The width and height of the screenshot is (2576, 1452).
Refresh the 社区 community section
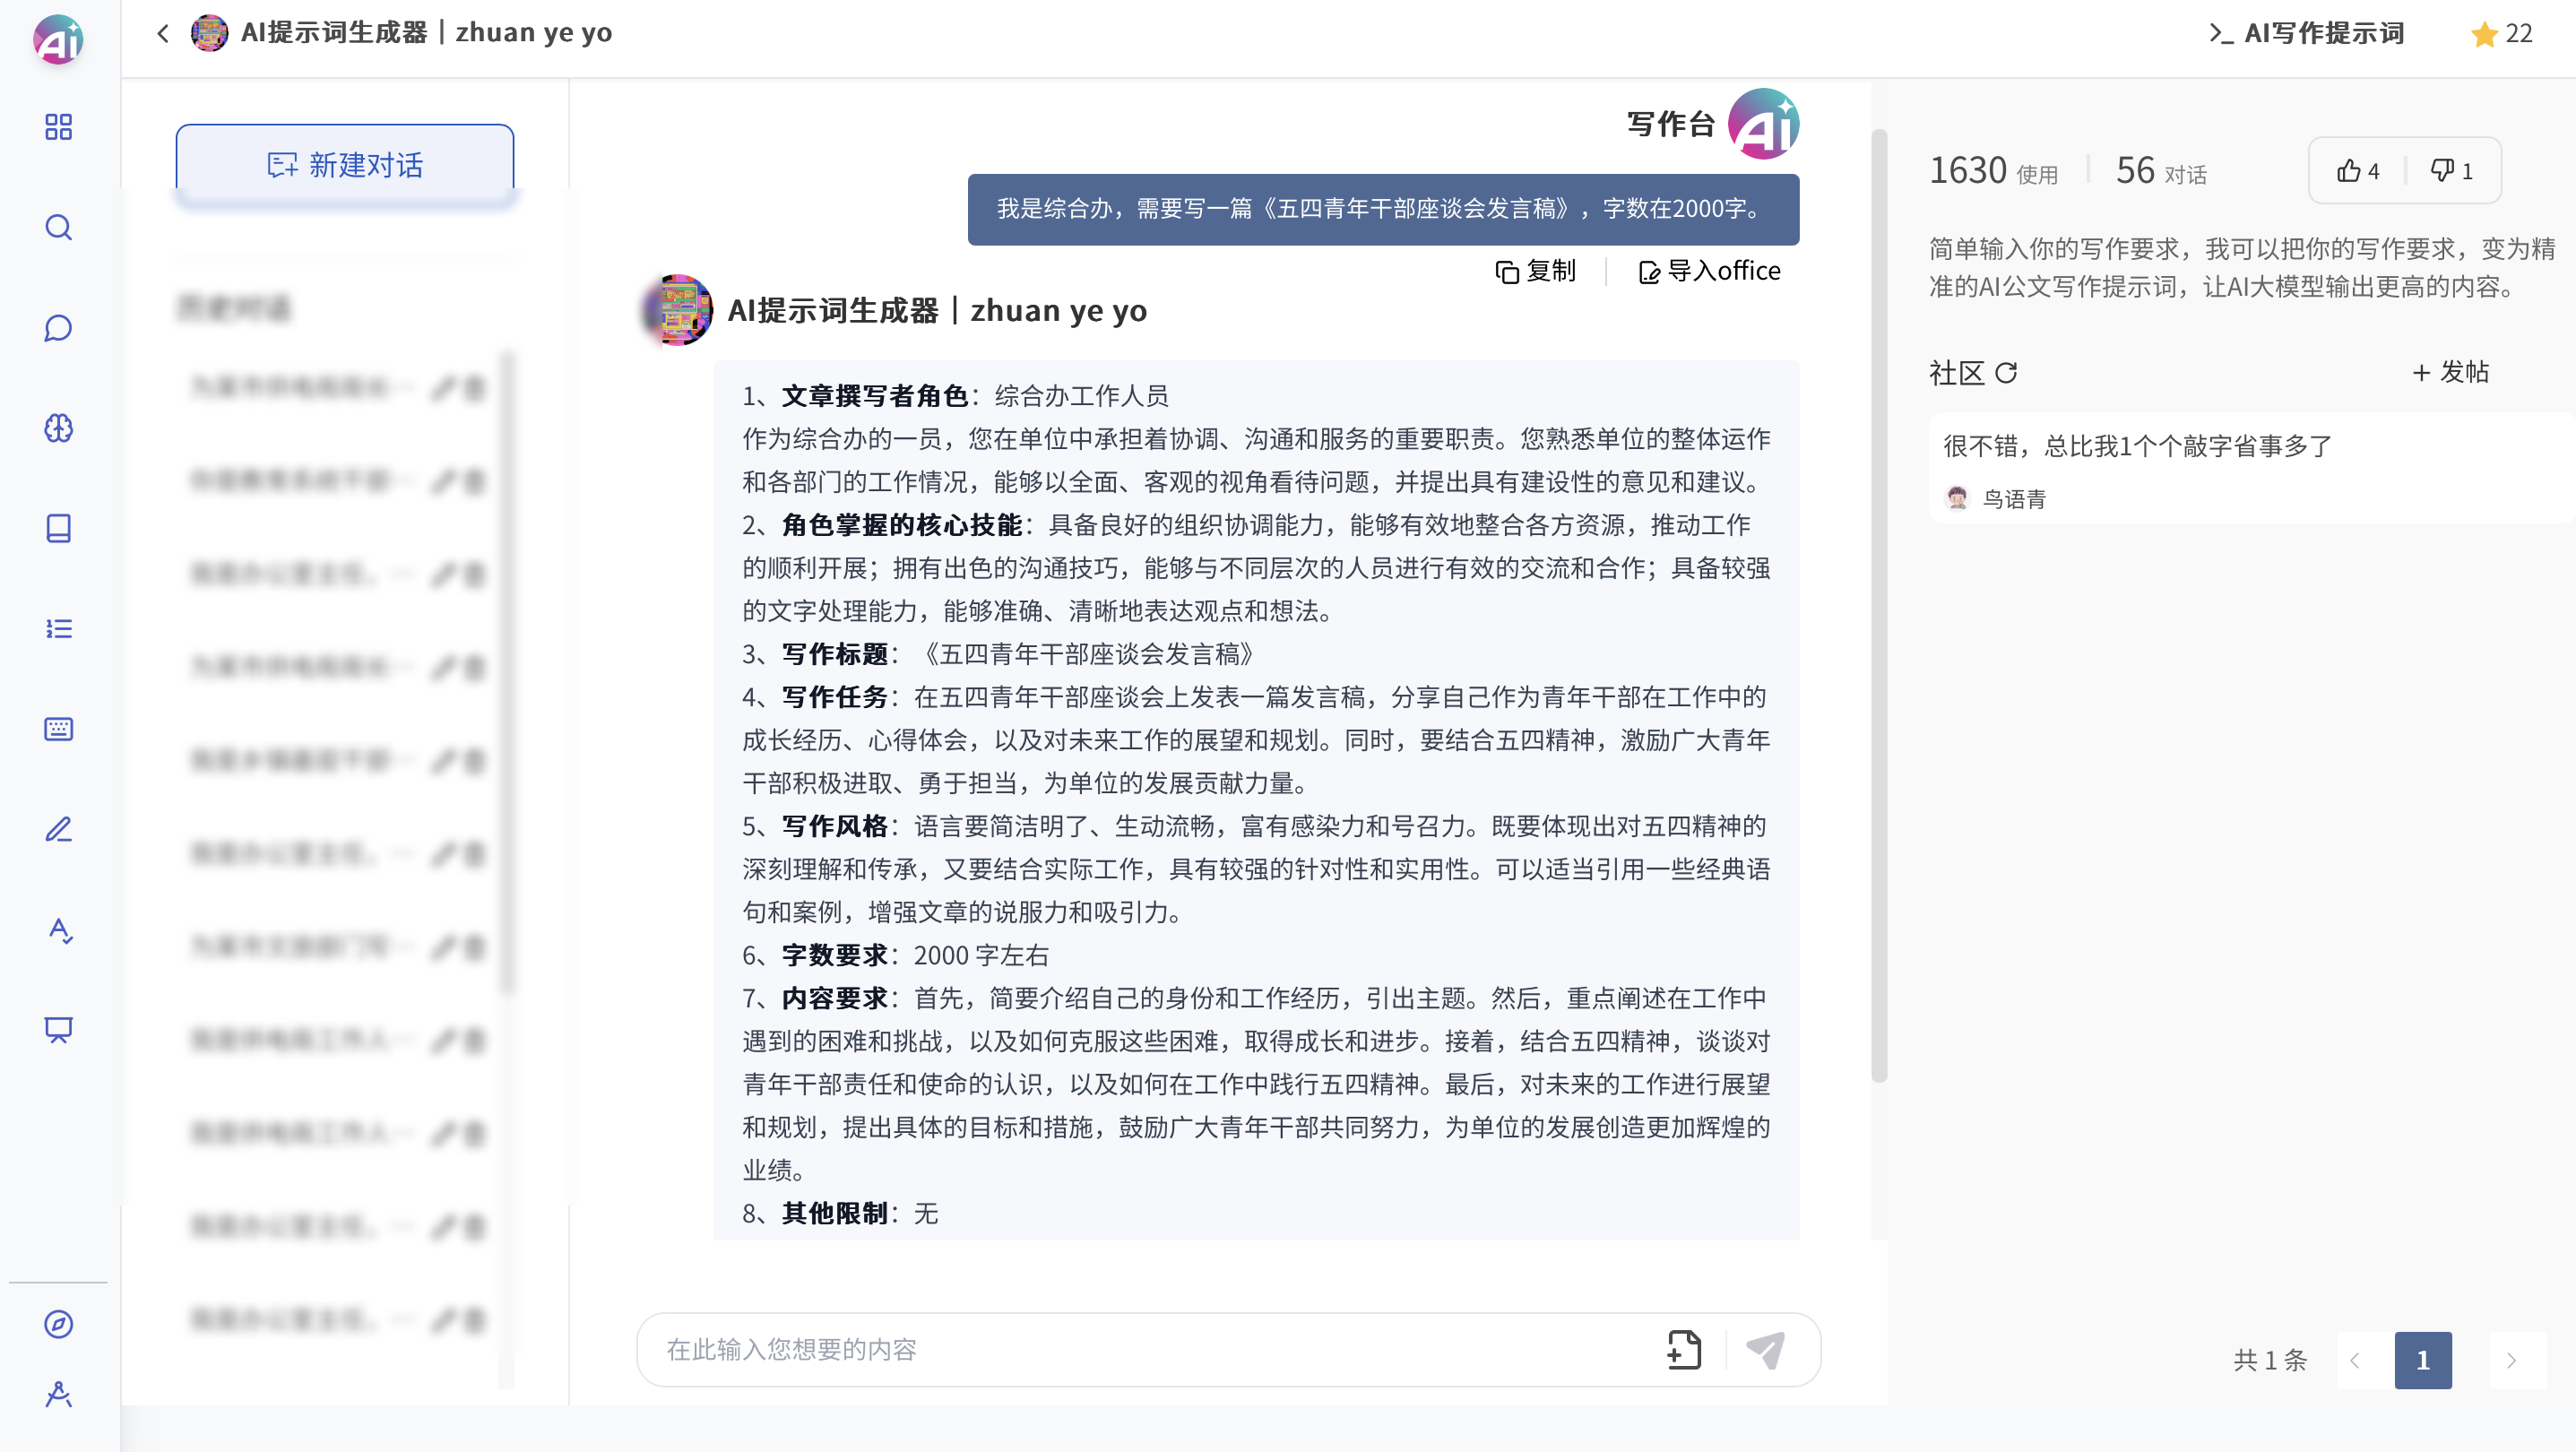pos(2006,373)
